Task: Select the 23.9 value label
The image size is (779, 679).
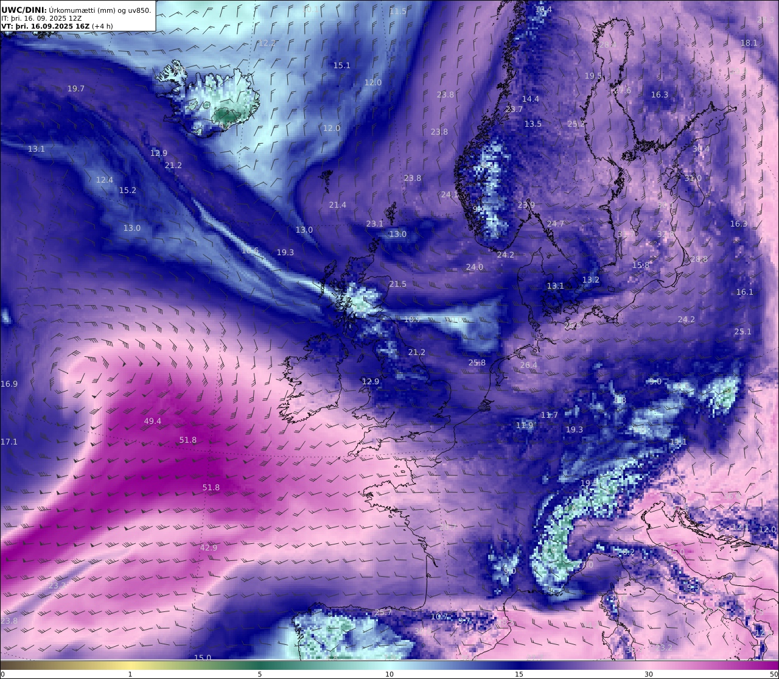Action: [526, 205]
